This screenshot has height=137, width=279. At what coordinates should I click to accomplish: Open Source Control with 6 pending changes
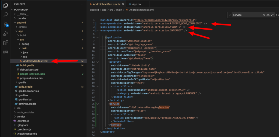coord(6,24)
